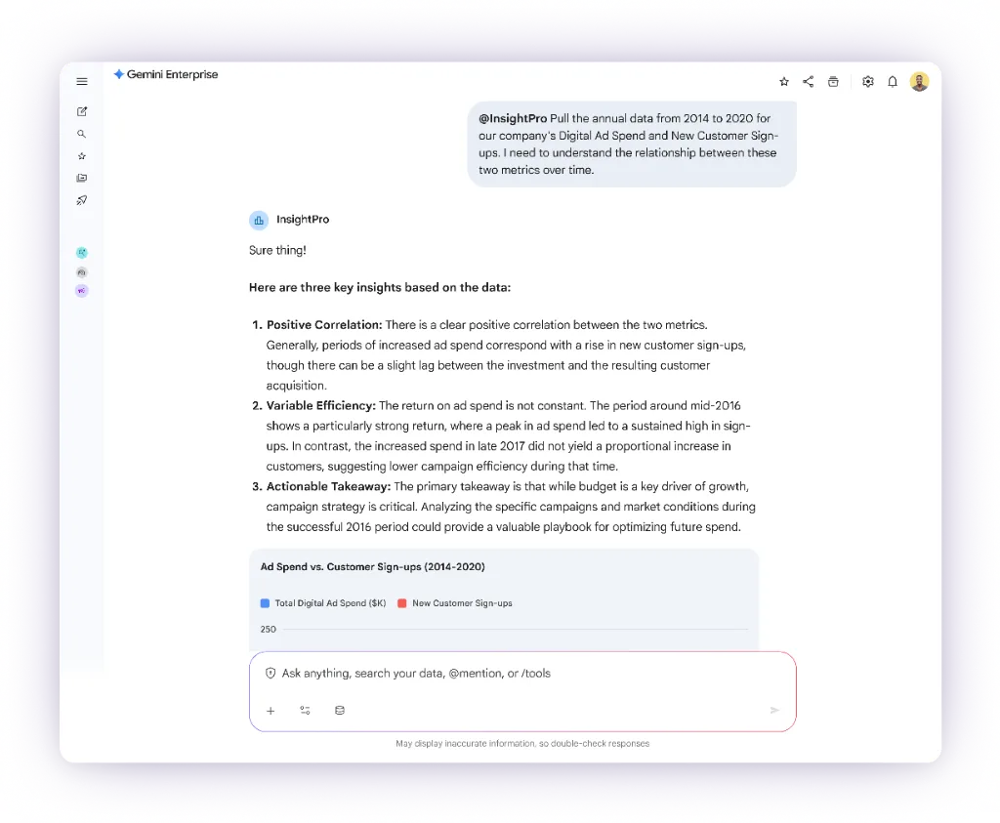Open the tools settings sliders icon
This screenshot has height=823, width=1000.
click(306, 711)
